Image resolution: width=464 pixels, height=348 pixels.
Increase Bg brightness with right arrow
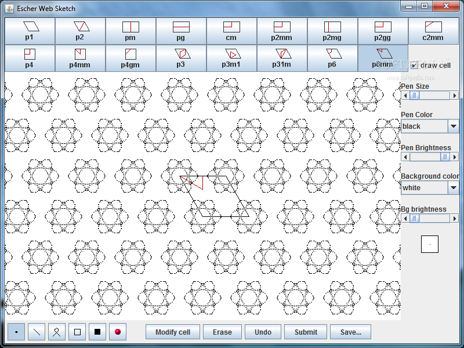click(455, 219)
